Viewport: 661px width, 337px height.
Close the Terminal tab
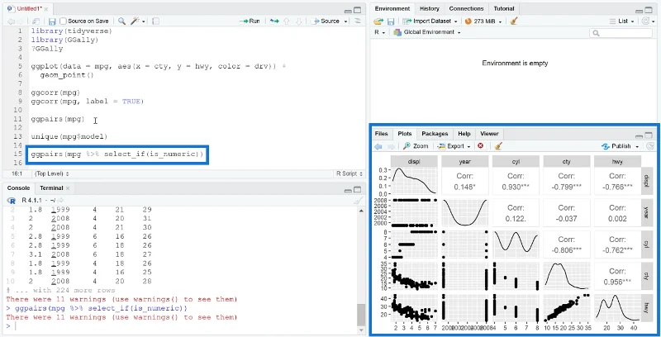68,188
